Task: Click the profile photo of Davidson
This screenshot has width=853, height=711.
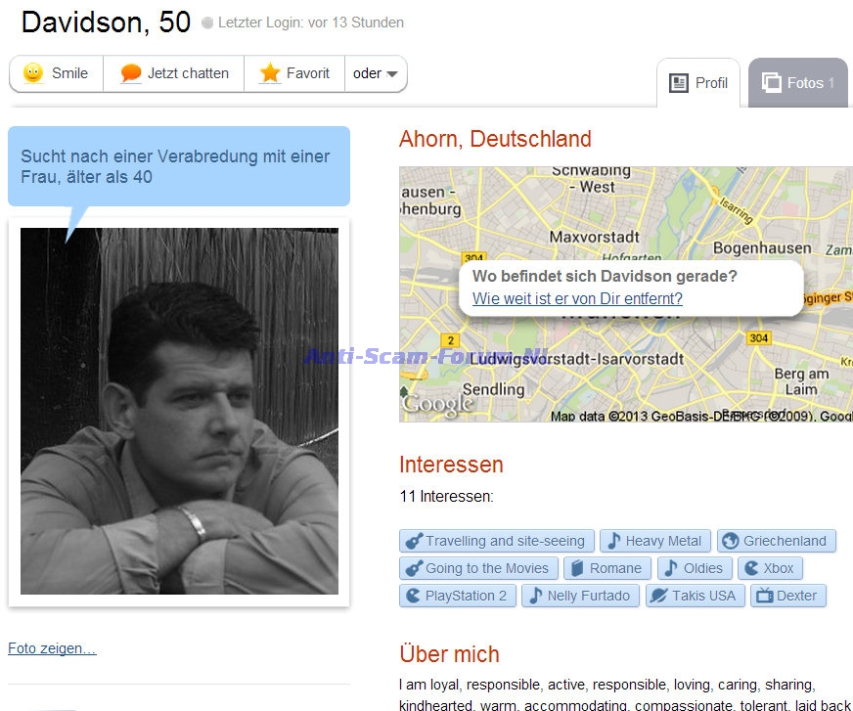Action: pos(180,411)
